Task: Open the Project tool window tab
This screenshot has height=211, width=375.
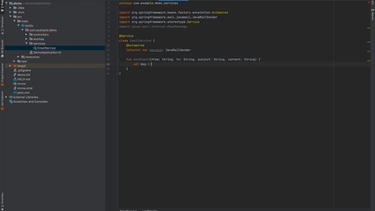Action: tap(2, 6)
